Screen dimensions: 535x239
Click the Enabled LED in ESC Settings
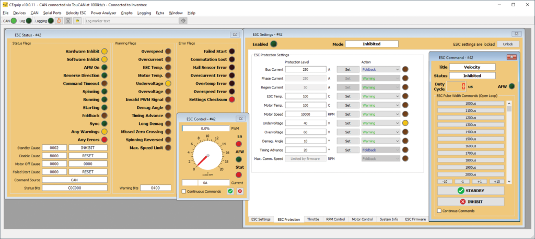[x=274, y=44]
